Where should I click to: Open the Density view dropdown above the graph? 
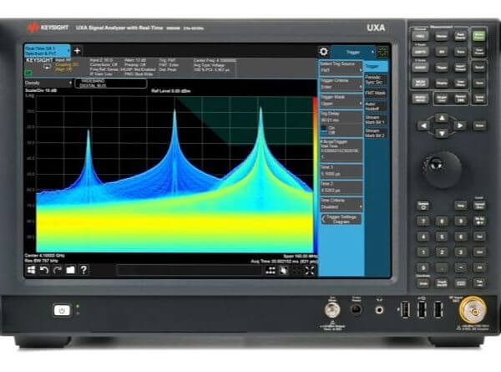click(x=48, y=83)
